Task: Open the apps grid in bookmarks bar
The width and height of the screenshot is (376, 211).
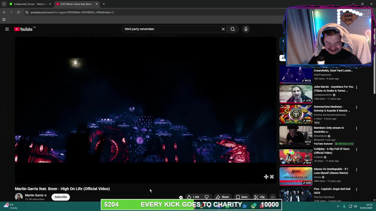Action: coord(4,20)
